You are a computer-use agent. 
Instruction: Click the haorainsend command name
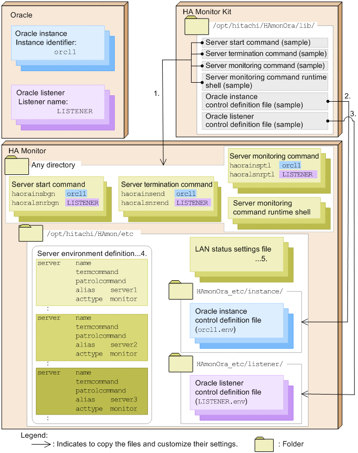click(x=143, y=193)
